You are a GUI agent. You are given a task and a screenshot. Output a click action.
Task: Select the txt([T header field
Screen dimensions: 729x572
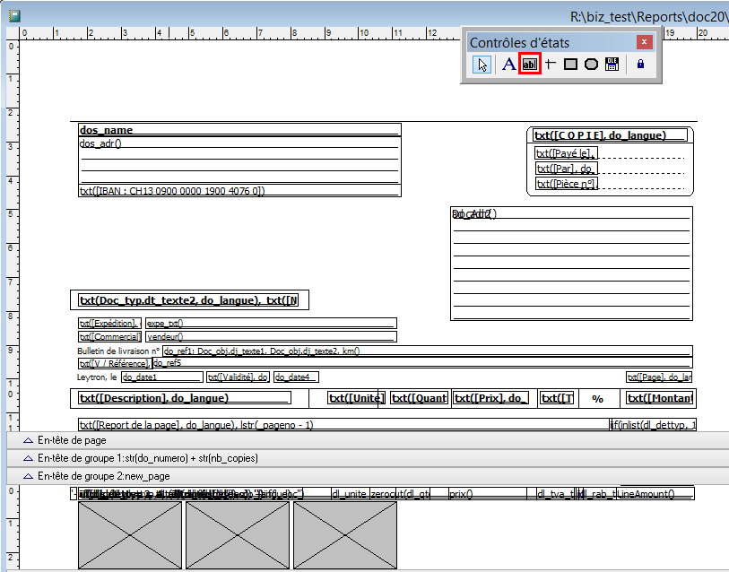[x=557, y=398]
